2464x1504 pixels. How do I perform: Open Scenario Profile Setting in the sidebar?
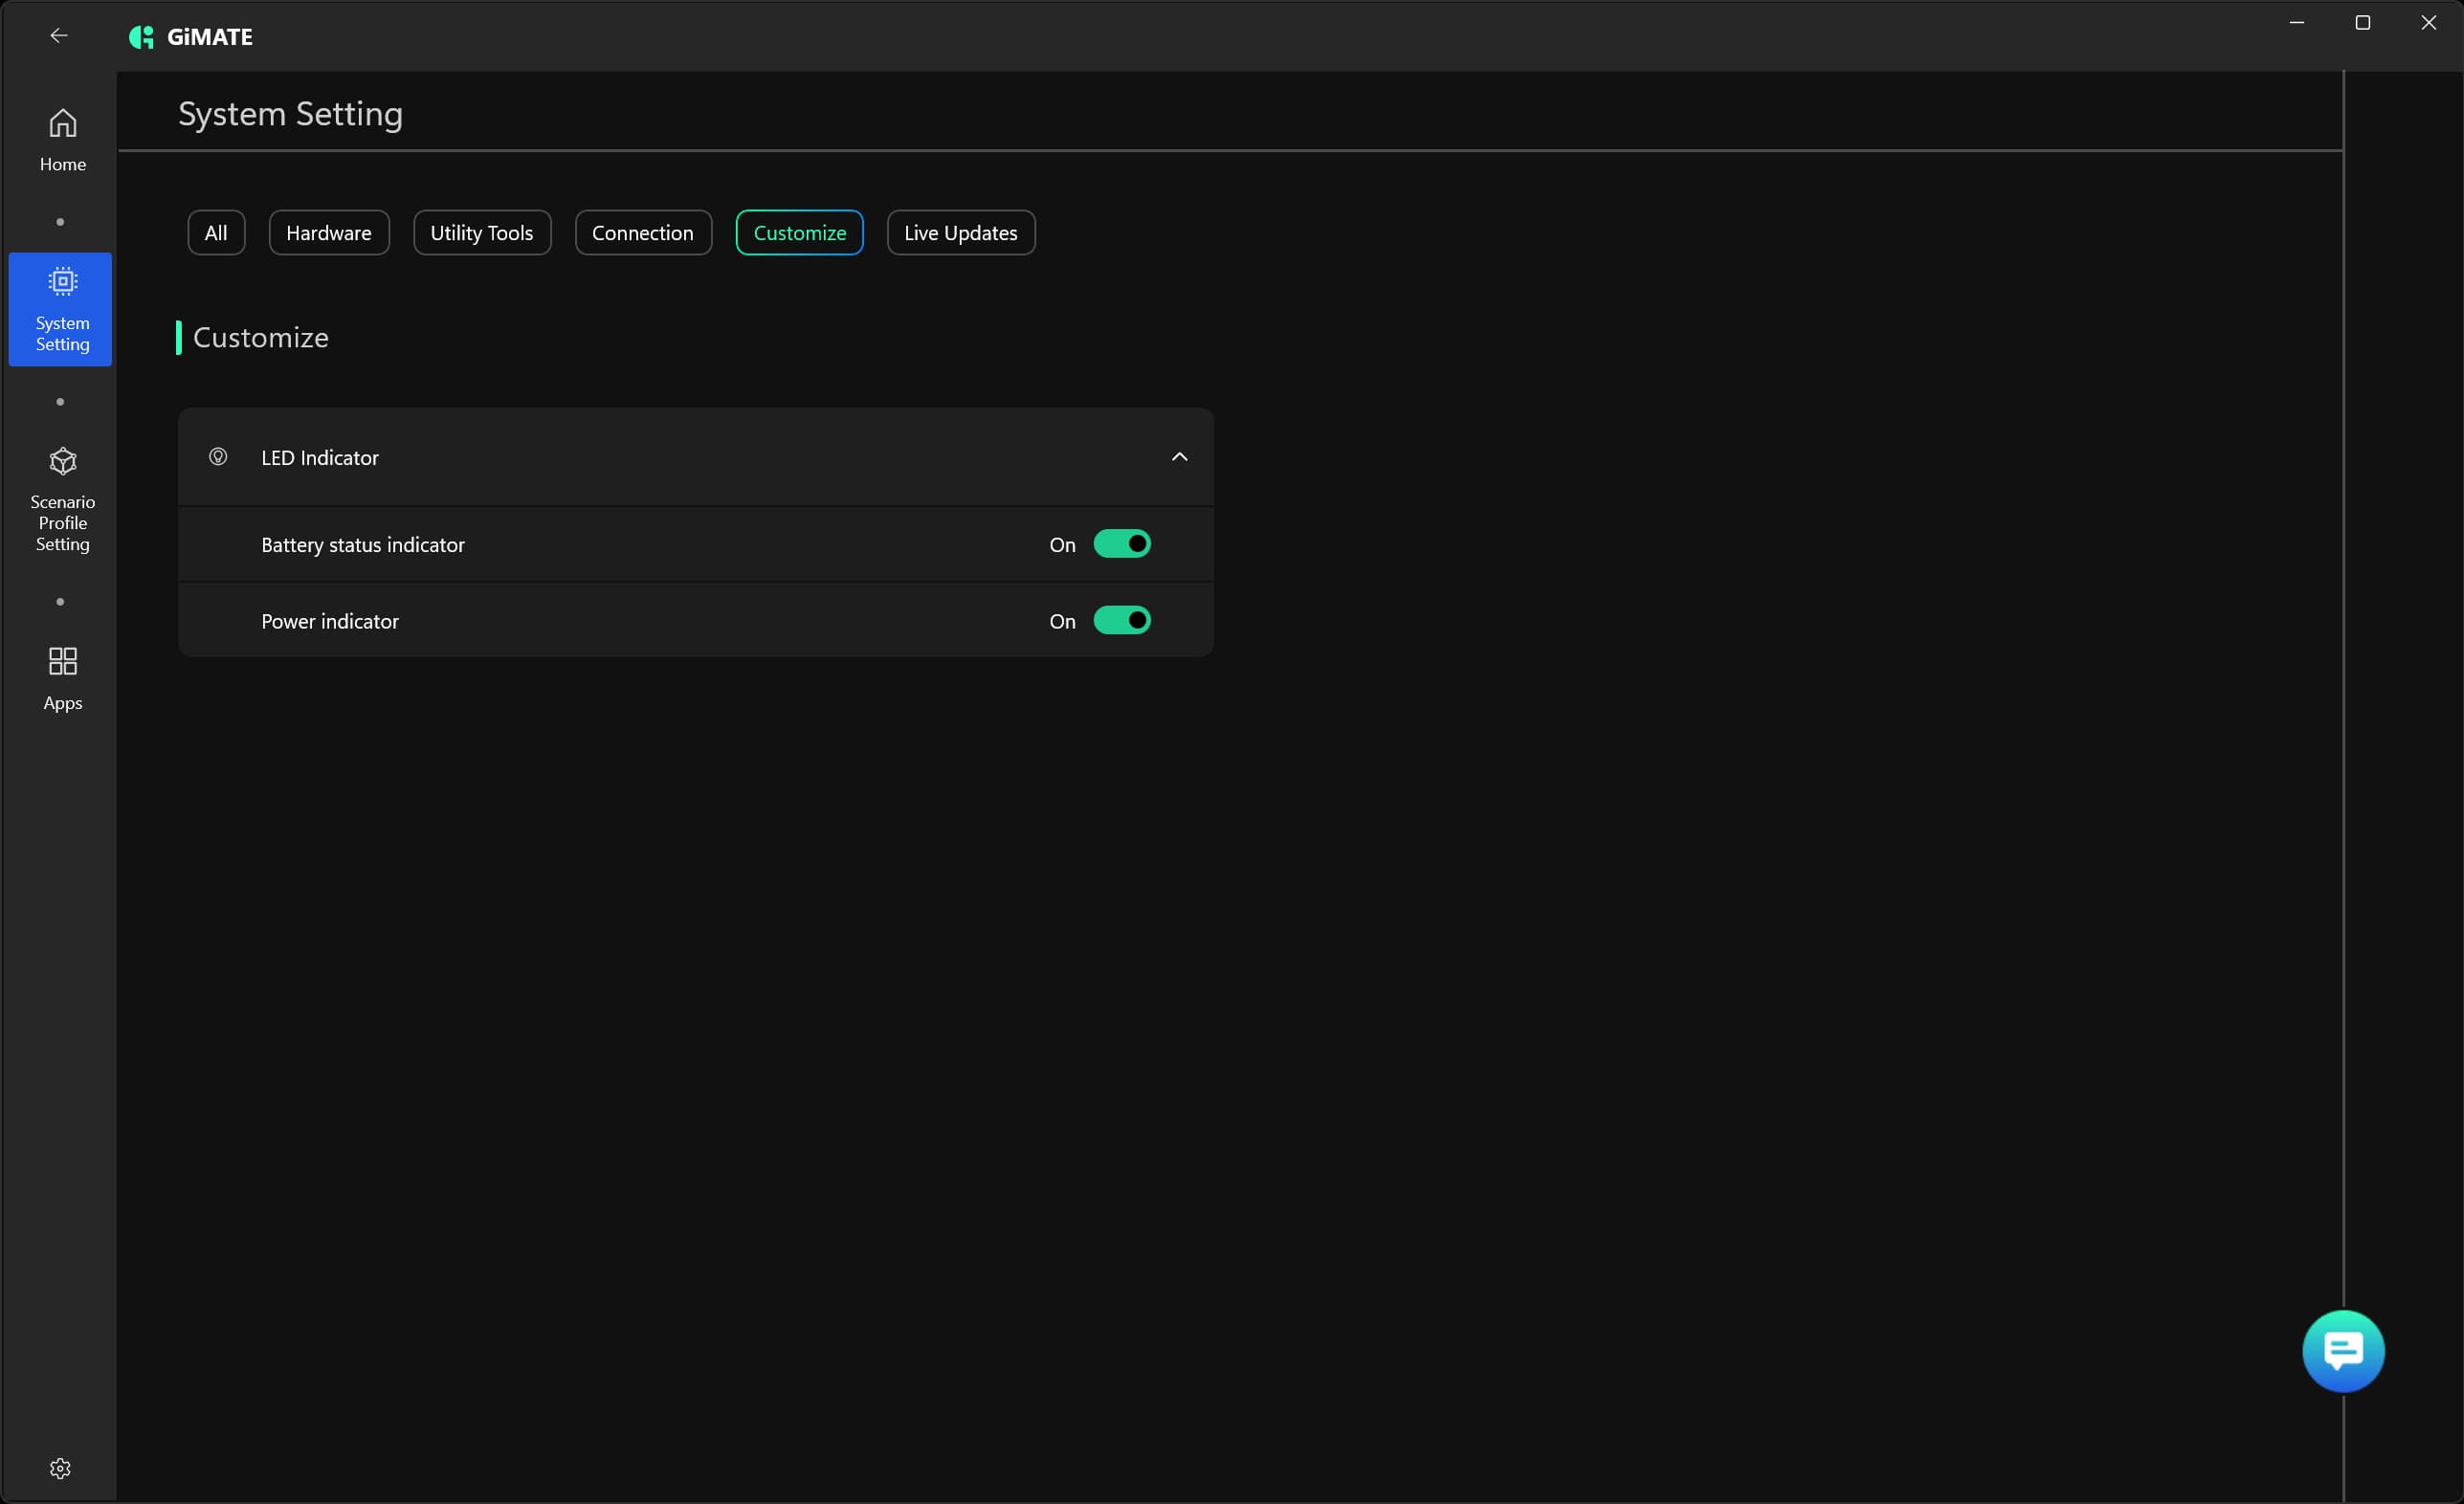coord(62,499)
